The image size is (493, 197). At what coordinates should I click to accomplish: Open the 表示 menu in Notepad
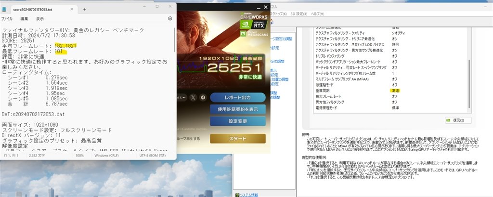pos(40,19)
